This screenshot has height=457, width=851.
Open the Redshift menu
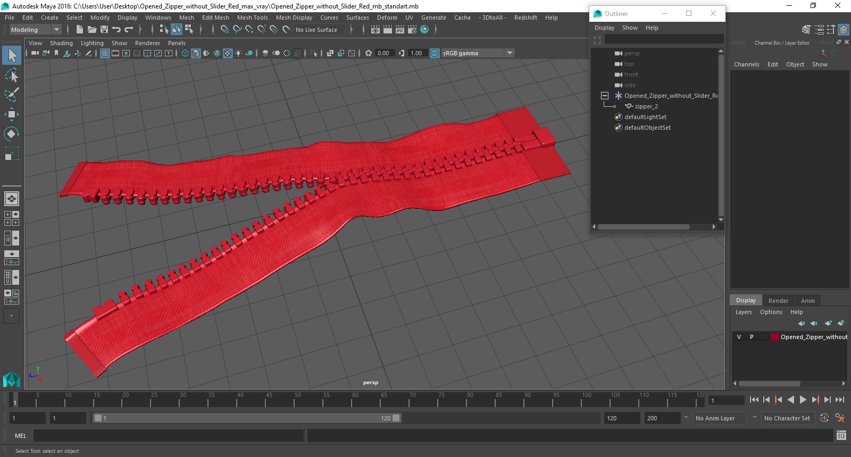click(x=525, y=18)
